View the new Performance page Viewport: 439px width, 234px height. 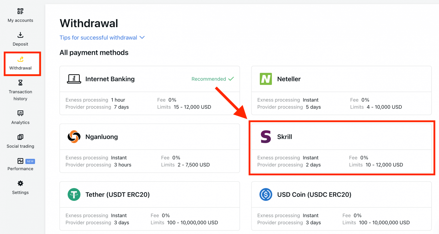tap(20, 164)
